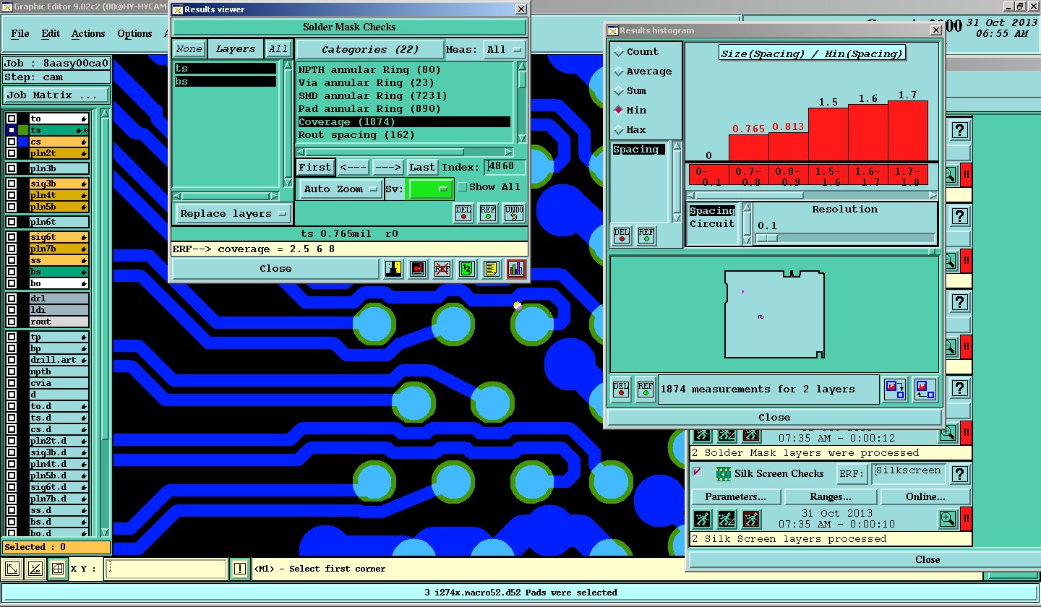Toggle checkbox for layer sig3b
The width and height of the screenshot is (1041, 607).
pyautogui.click(x=12, y=184)
